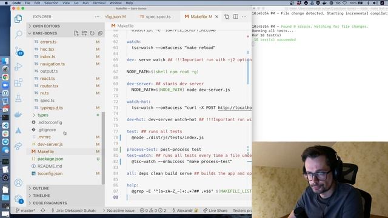Open Source Control view with 87 badge
This screenshot has height=218, width=388.
point(19,51)
